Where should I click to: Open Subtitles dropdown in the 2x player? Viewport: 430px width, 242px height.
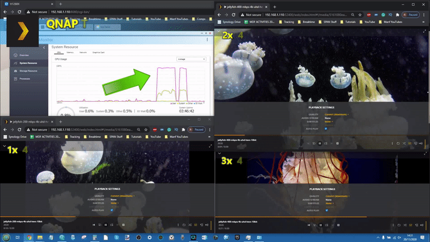tap(329, 122)
